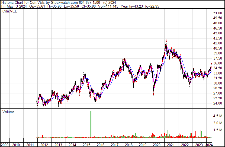Click the 2023 year label on the time axis
Image resolution: width=225 pixels, height=147 pixels.
pyautogui.click(x=199, y=145)
